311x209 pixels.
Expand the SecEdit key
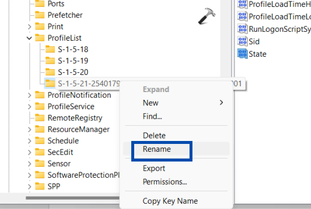point(29,152)
